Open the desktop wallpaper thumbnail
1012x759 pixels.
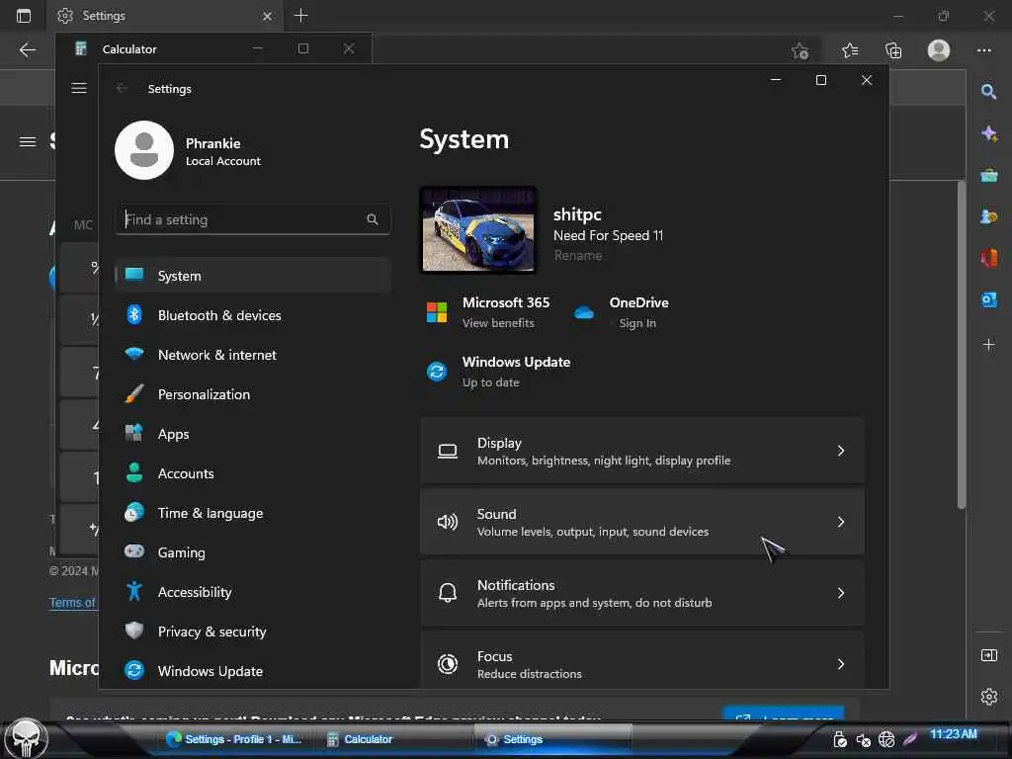click(478, 229)
